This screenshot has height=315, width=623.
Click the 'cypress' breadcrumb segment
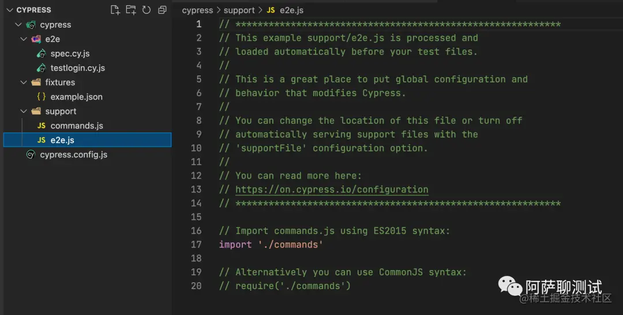tap(197, 10)
